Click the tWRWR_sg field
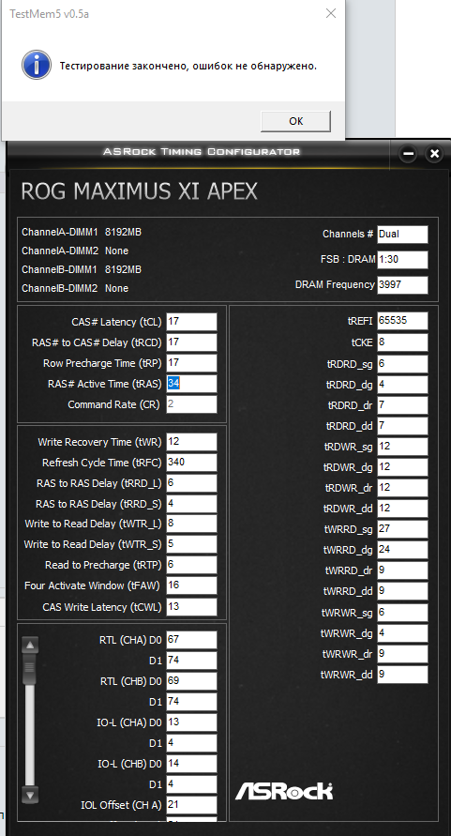Screen dimensions: 451x836 click(402, 613)
